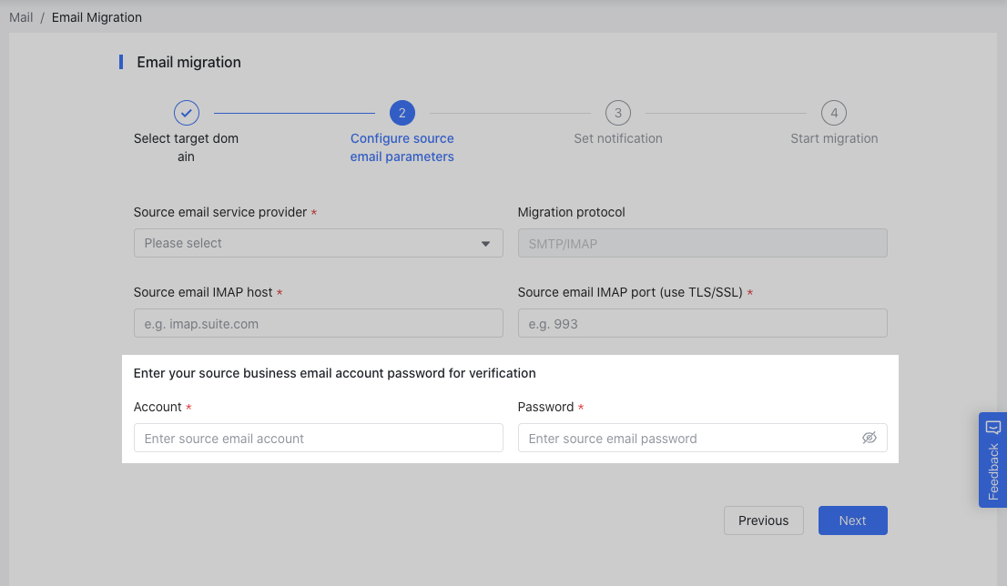Screen dimensions: 1007x586
Task: Go to Mail in the breadcrumb
Action: pyautogui.click(x=21, y=17)
